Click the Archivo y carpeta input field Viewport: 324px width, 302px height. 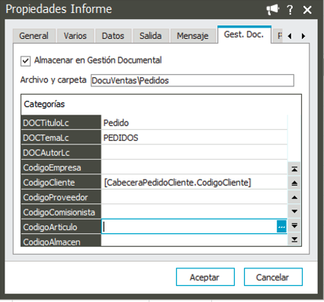[x=192, y=80]
